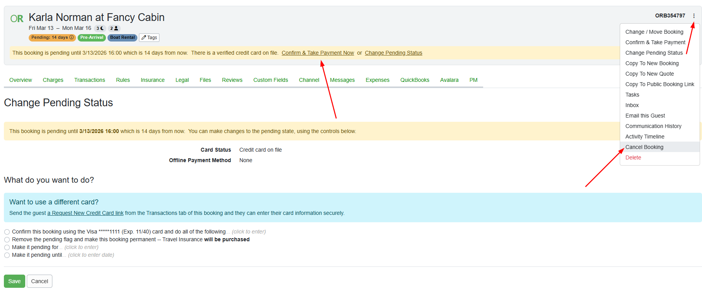
Task: Open the Reviews tab
Action: (232, 80)
